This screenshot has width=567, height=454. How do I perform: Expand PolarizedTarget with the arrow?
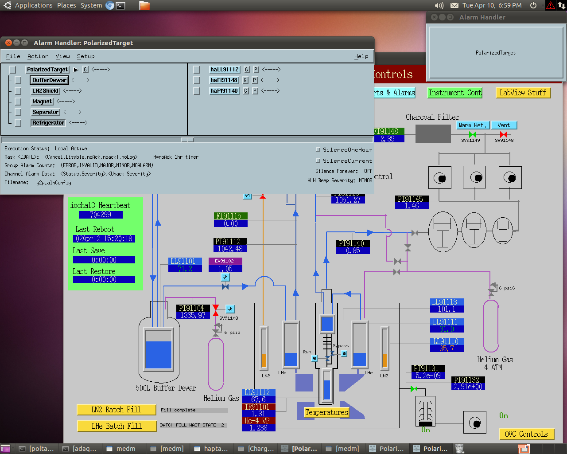pyautogui.click(x=76, y=70)
